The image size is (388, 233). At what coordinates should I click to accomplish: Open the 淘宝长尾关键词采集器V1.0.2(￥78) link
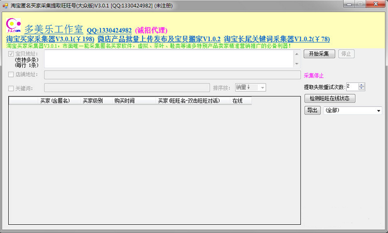click(x=276, y=39)
